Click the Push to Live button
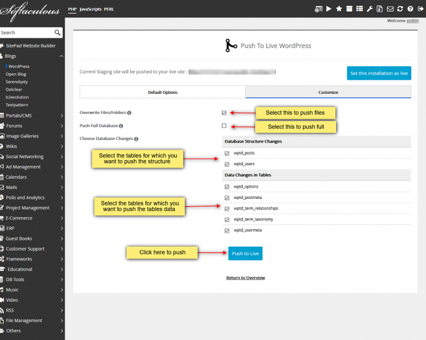Screen dimensions: 426x340 tap(245, 253)
